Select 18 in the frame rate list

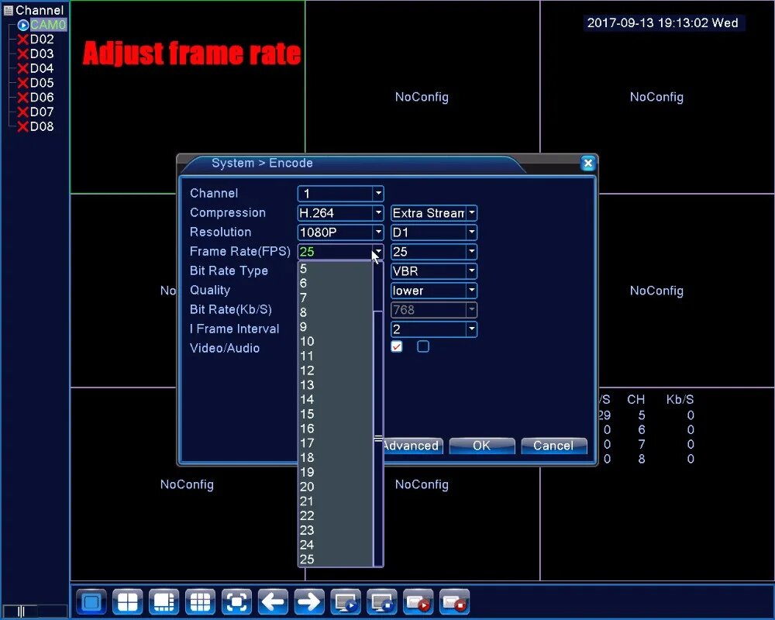click(336, 458)
